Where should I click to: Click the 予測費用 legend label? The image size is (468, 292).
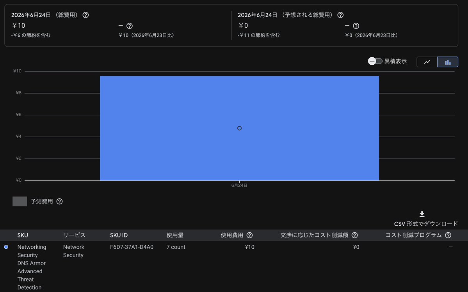42,202
